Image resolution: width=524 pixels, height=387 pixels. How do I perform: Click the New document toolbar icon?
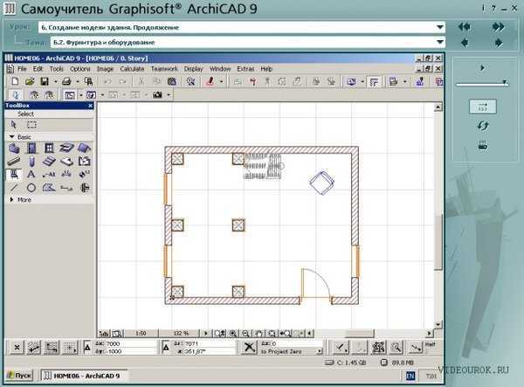point(15,81)
